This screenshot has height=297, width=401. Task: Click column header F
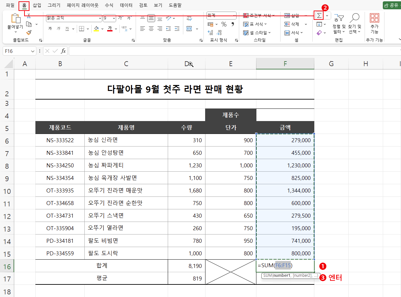[x=285, y=64]
